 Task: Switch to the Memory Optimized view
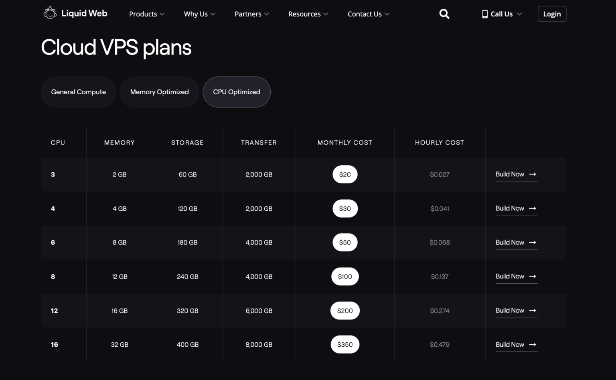[x=159, y=92]
